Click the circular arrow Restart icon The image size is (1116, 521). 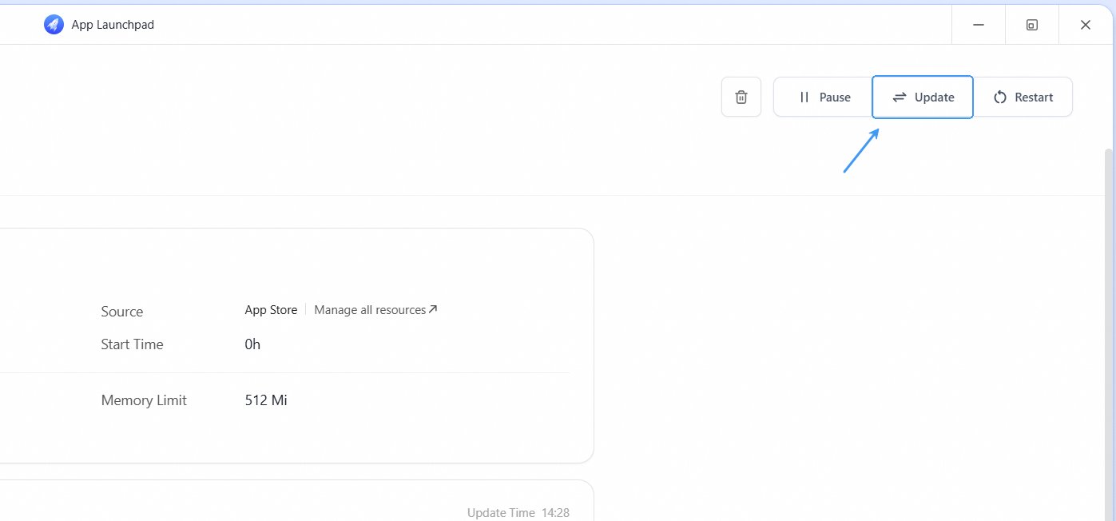tap(1000, 97)
